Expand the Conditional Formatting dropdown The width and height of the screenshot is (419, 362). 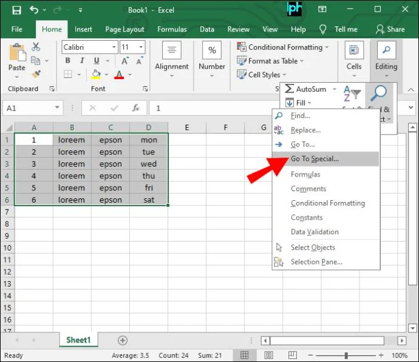click(x=327, y=47)
